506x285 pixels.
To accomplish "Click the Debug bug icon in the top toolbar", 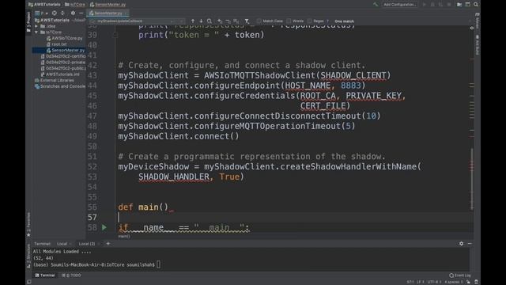I will (432, 5).
